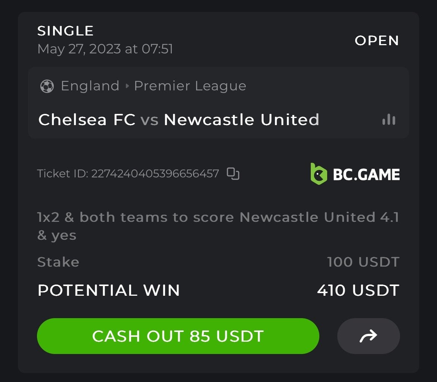The height and width of the screenshot is (382, 437).
Task: Click the green BC.GAME logo mark
Action: click(319, 174)
